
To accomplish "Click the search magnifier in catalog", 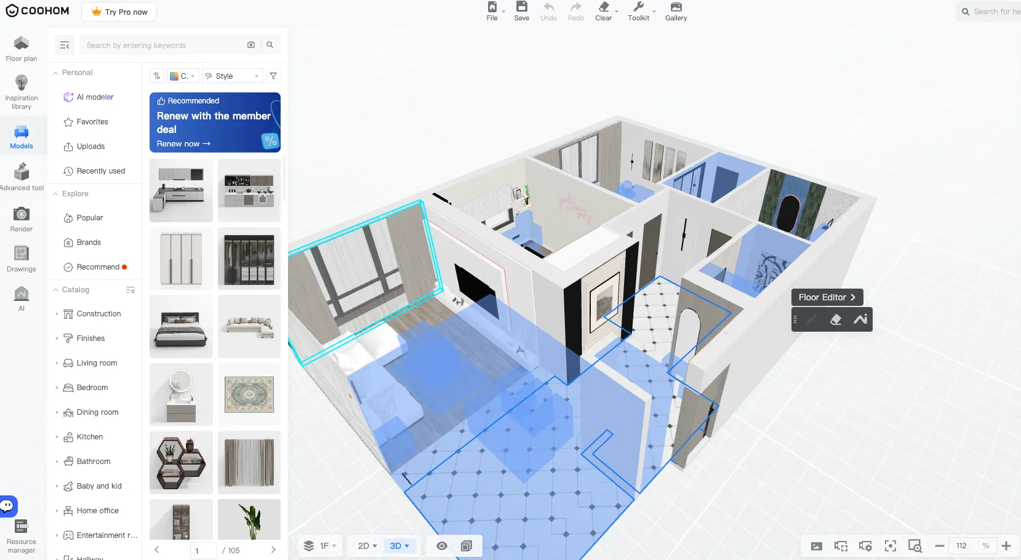I will tap(270, 45).
